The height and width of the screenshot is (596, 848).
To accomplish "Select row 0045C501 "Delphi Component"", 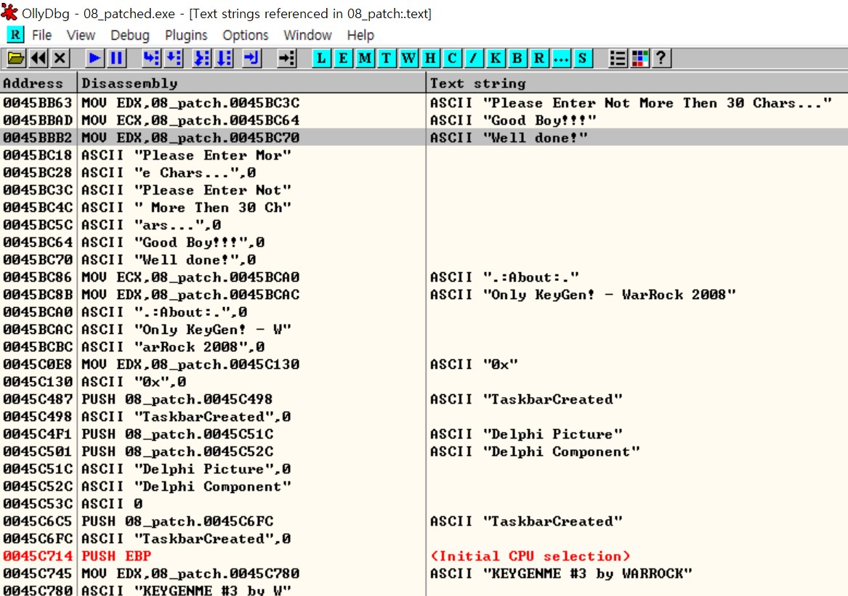I will [x=424, y=452].
